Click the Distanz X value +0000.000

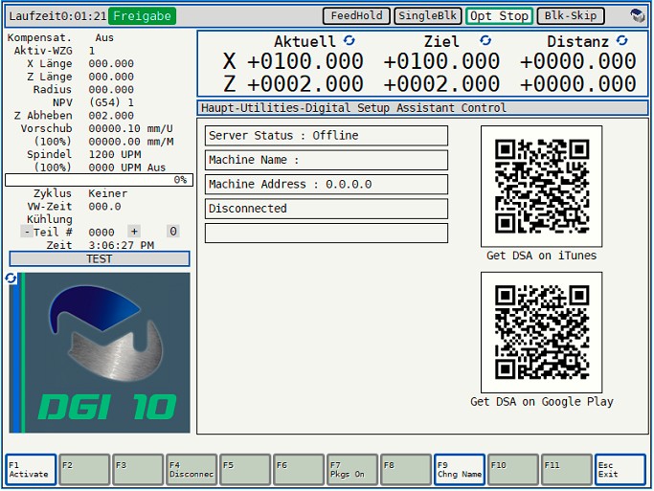tap(577, 61)
